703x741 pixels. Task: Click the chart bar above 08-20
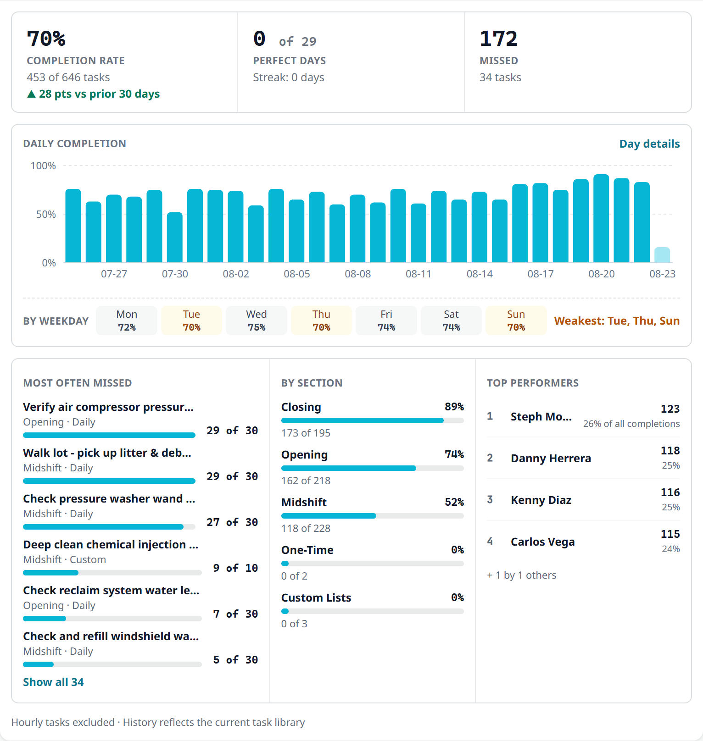tap(601, 218)
